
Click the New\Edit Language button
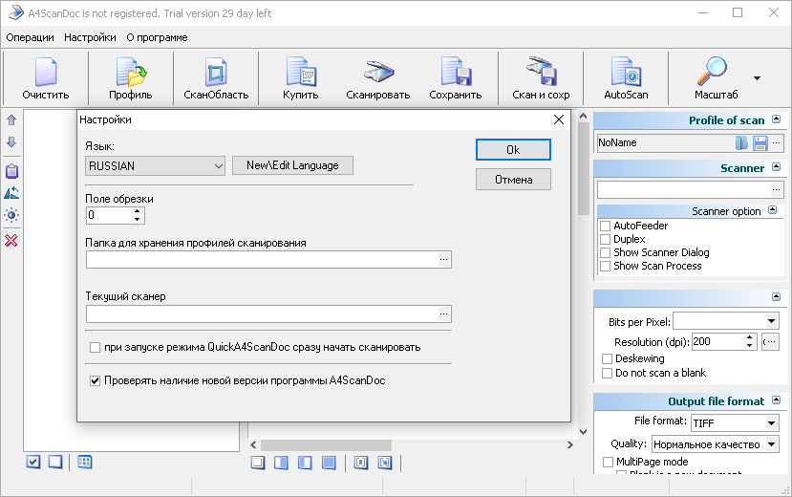coord(292,165)
